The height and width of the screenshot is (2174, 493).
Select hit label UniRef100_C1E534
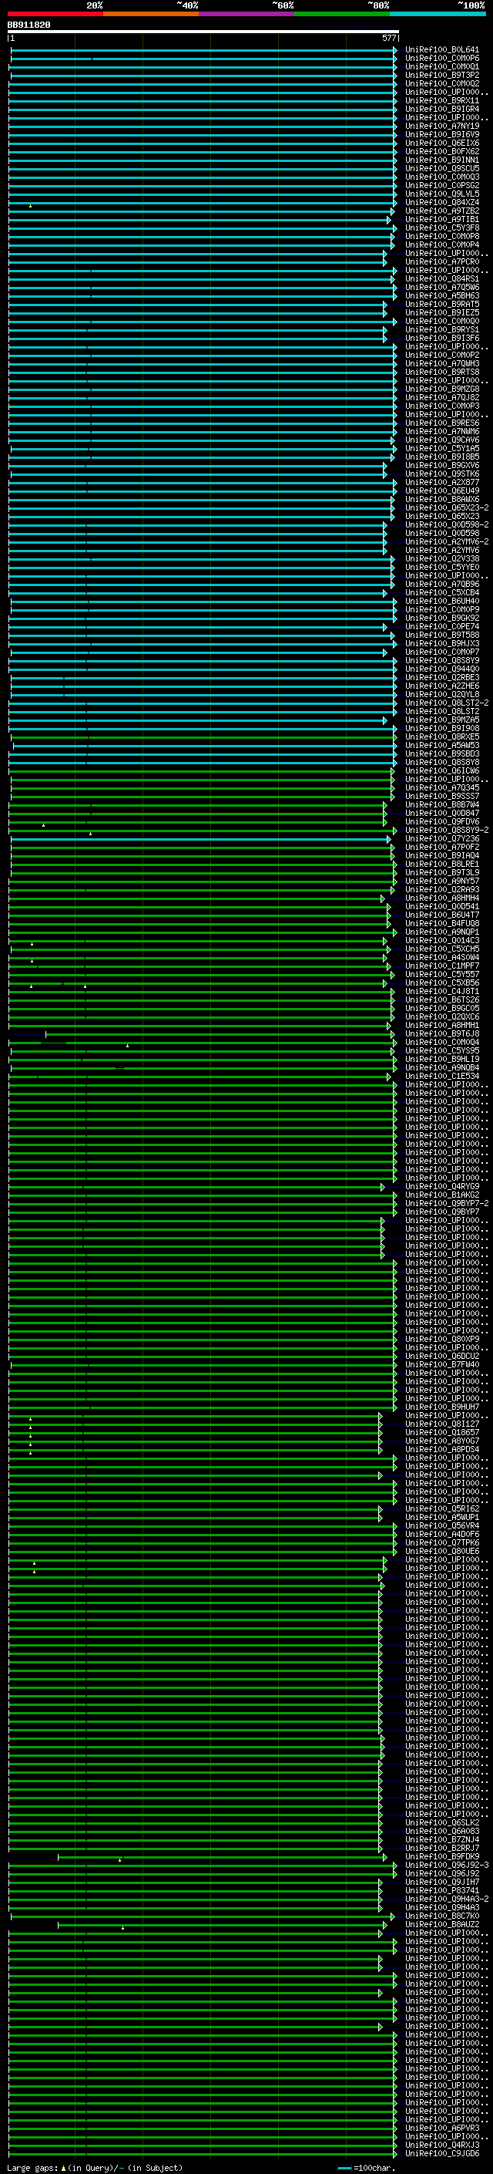441,1077
